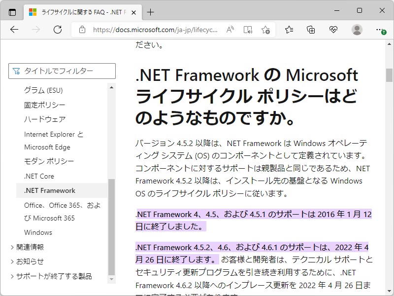Click the タイトルでフィルター input field

63,71
